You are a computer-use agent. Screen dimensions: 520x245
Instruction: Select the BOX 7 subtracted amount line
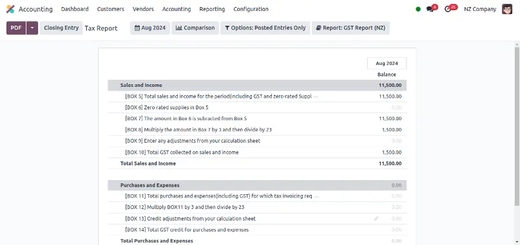(x=257, y=118)
